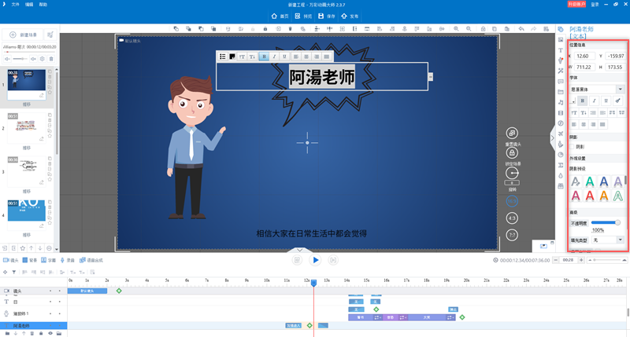
Task: Select the 16:9 aspect ratio
Action: click(x=512, y=201)
